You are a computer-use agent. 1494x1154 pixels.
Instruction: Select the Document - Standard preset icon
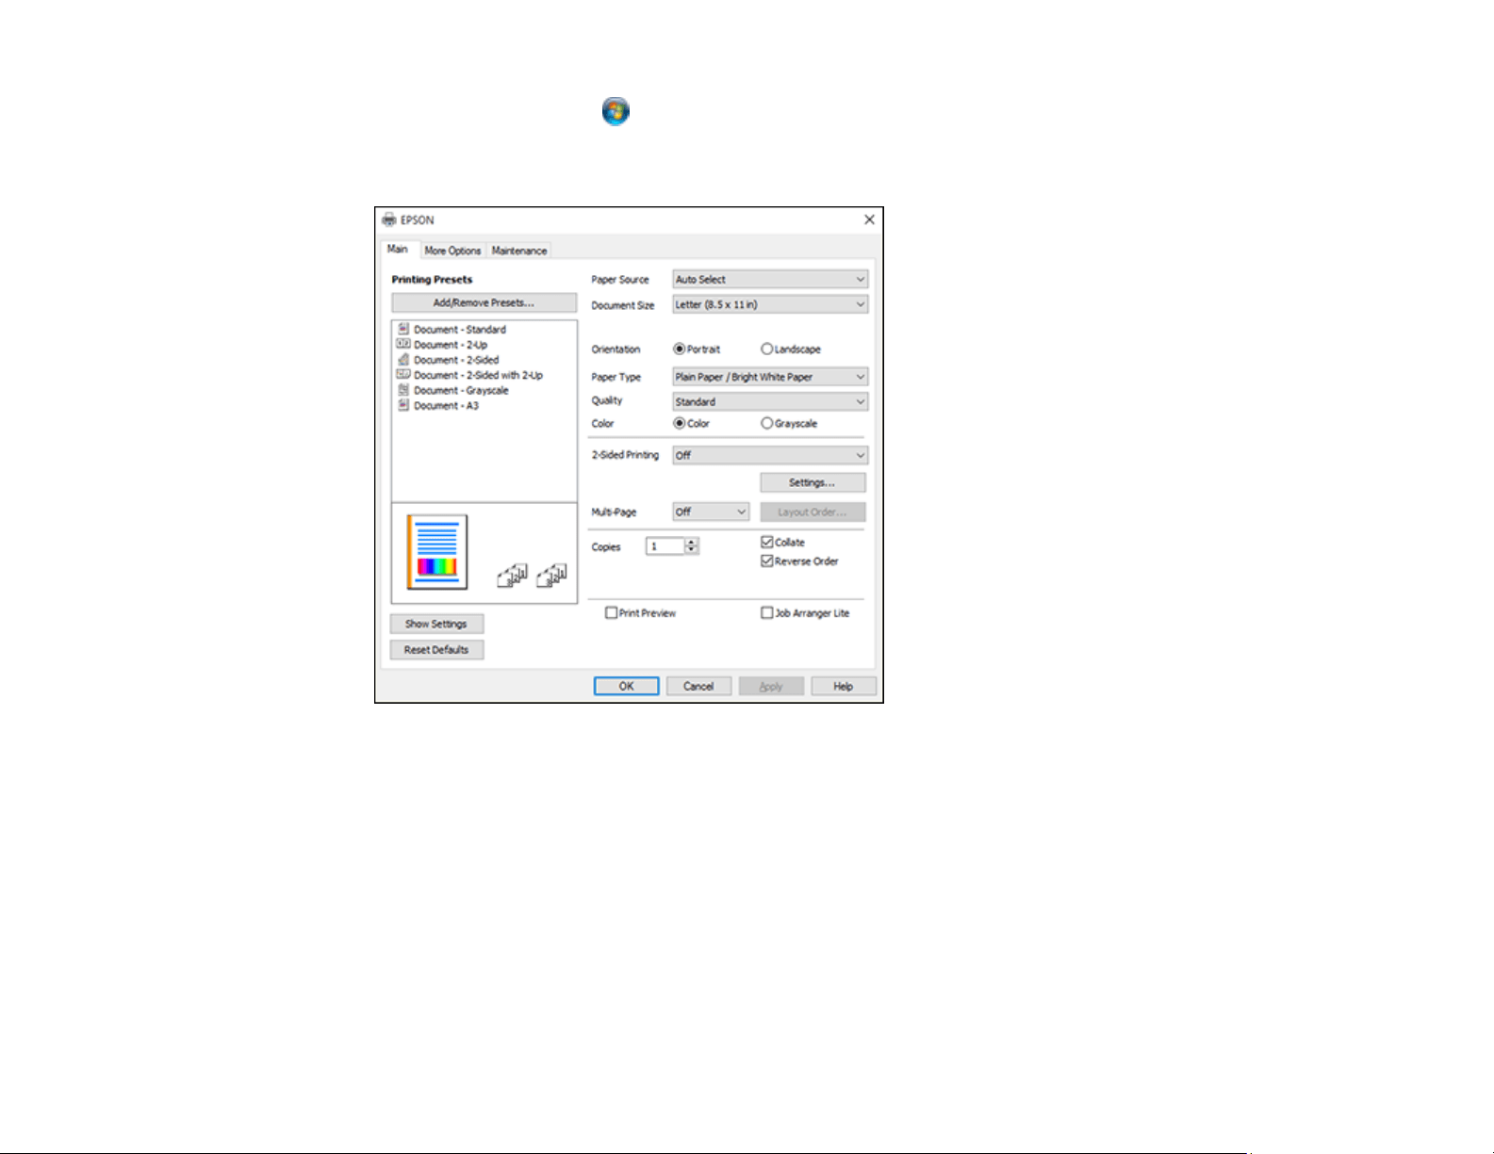click(x=403, y=329)
